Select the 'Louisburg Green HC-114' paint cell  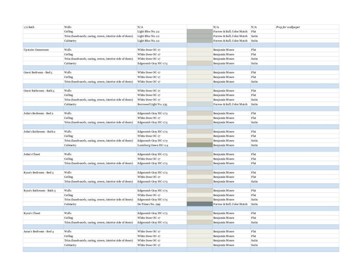click(162, 145)
